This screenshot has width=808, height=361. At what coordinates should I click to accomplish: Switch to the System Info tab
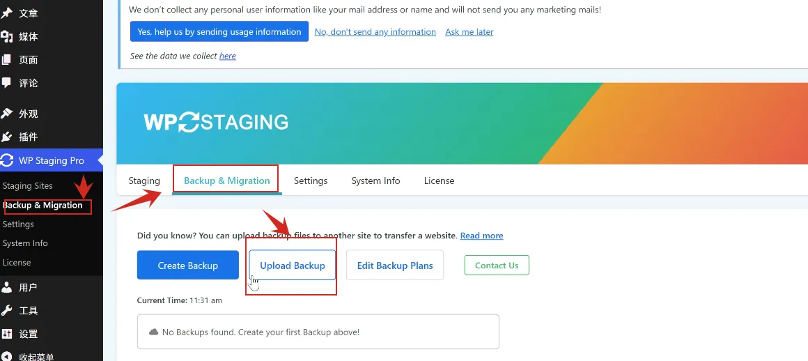coord(375,180)
